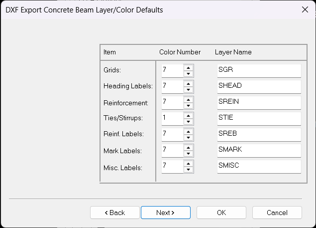Go to previous page with Back
Image resolution: width=316 pixels, height=228 pixels.
(x=115, y=213)
